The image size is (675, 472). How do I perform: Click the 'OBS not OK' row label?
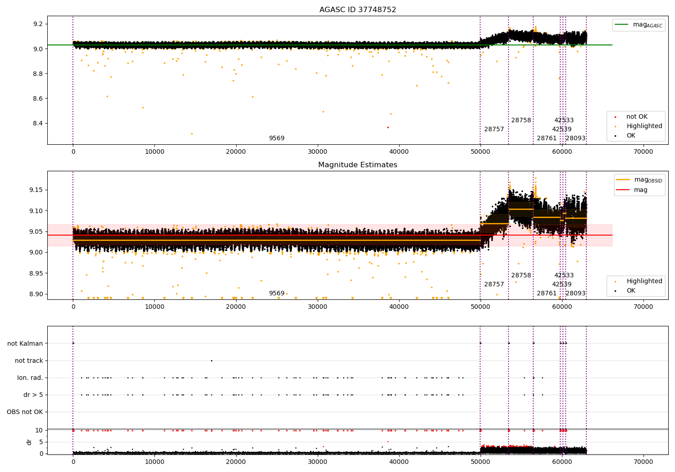point(25,412)
